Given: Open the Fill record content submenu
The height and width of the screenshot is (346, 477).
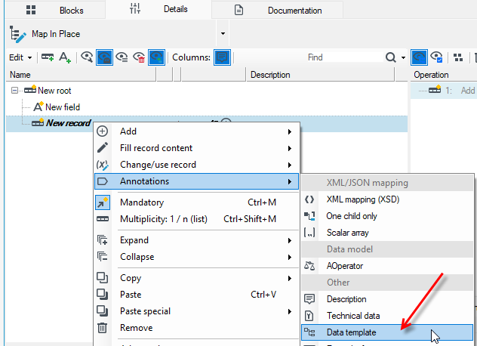Looking at the screenshot, I should click(x=196, y=148).
